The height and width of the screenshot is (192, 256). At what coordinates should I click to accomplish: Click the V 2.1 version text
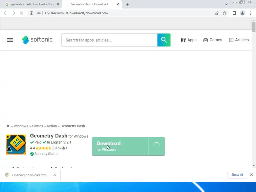[x=67, y=142]
